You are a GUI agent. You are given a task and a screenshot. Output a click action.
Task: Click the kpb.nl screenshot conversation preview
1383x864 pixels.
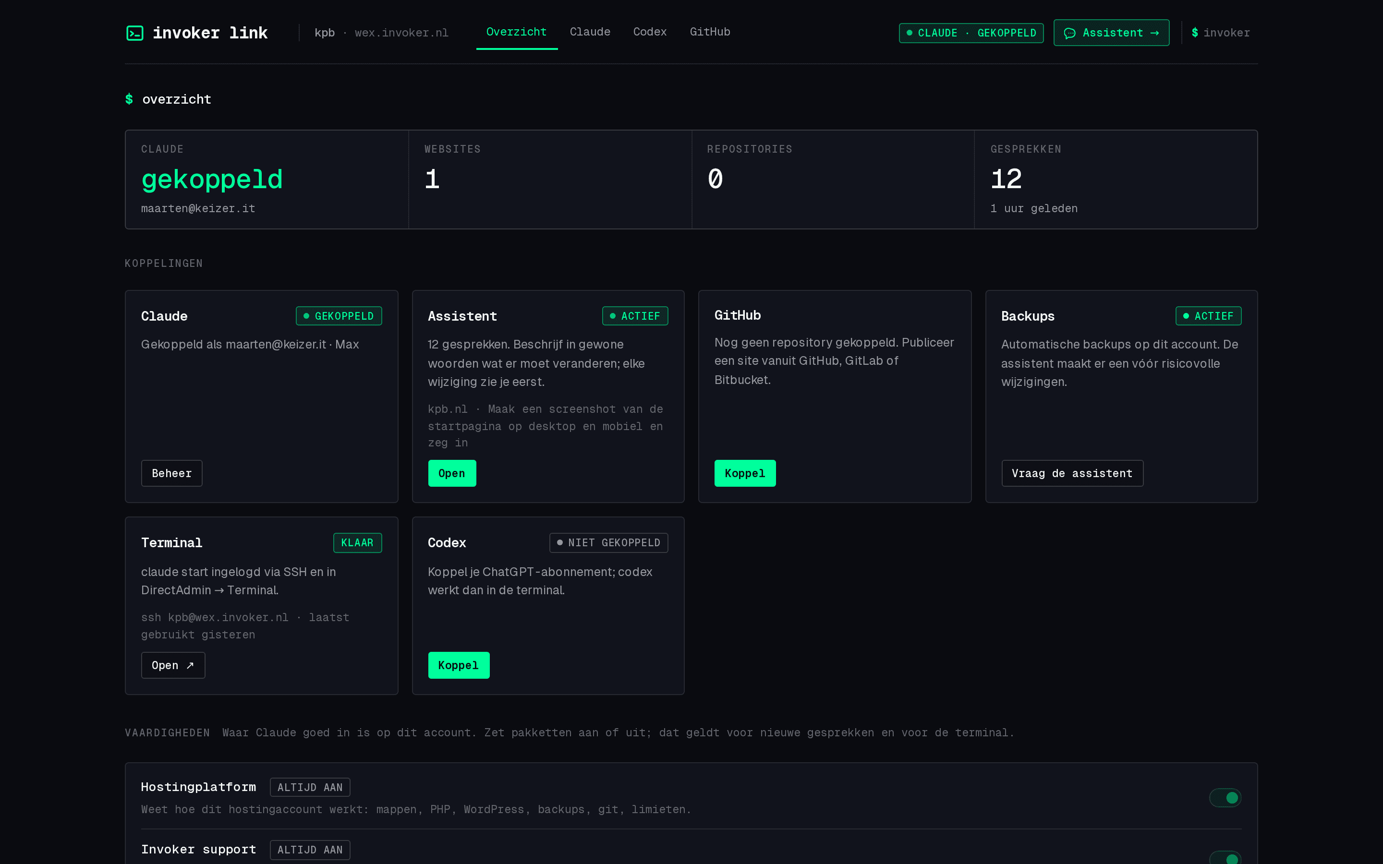pyautogui.click(x=545, y=426)
